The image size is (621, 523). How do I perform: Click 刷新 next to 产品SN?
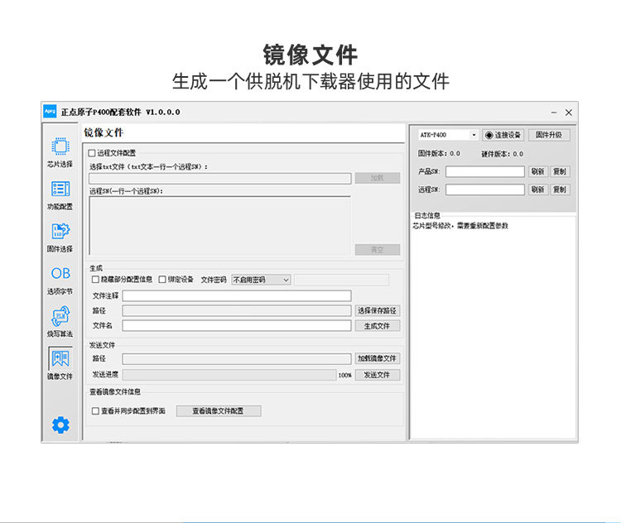(538, 171)
